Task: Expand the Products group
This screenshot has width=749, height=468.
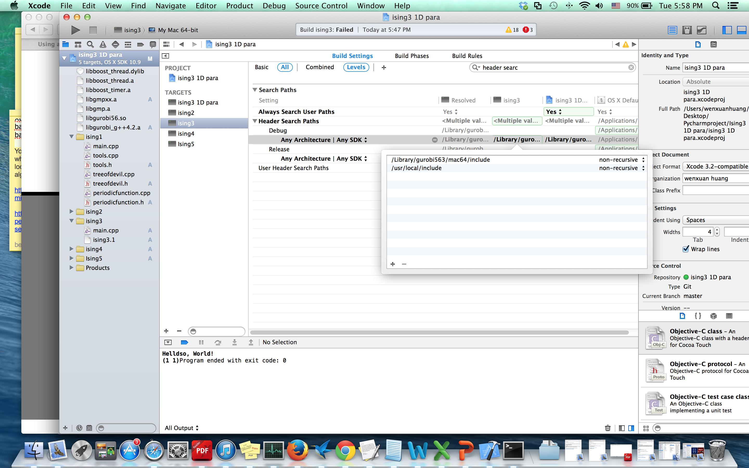Action: (72, 268)
